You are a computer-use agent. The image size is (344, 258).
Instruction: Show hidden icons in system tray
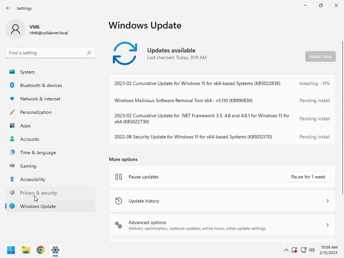pyautogui.click(x=286, y=250)
